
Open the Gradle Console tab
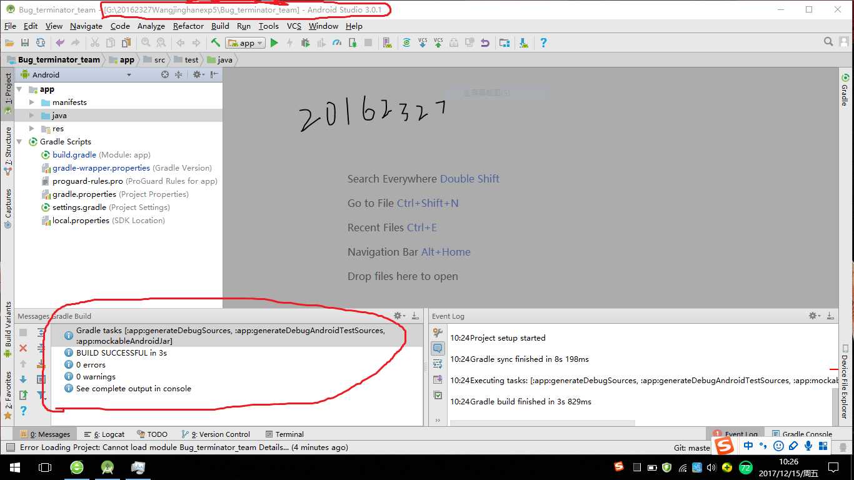(x=802, y=434)
